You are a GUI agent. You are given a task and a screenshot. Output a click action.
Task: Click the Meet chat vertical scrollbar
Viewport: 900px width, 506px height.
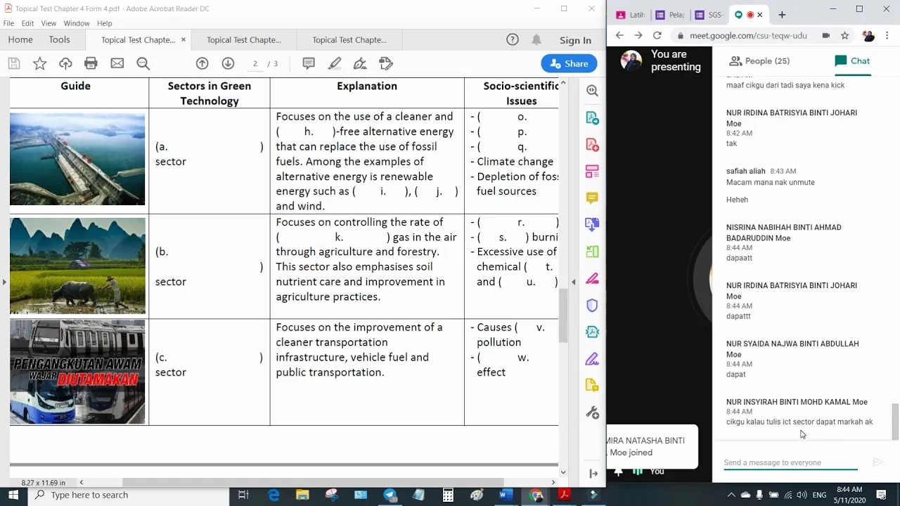(x=895, y=422)
